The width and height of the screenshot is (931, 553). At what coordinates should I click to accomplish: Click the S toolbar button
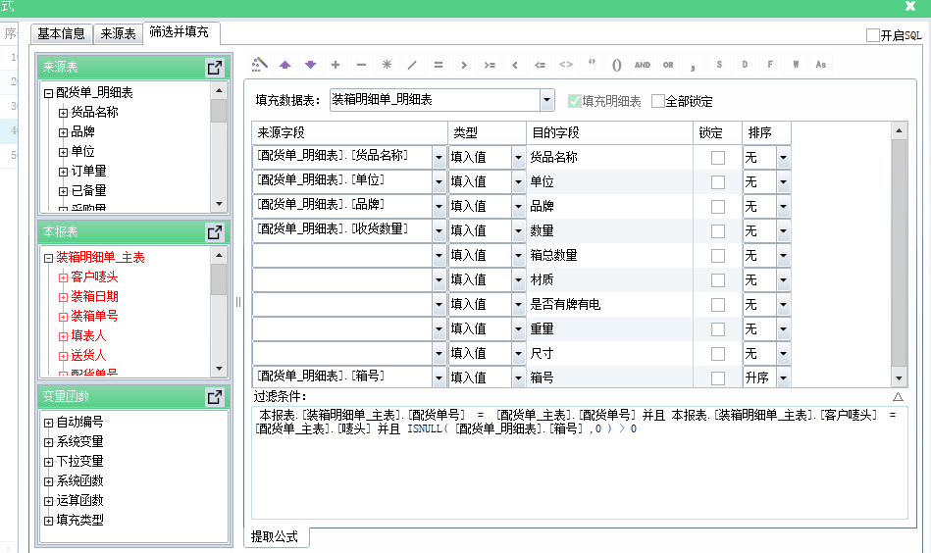coord(719,64)
